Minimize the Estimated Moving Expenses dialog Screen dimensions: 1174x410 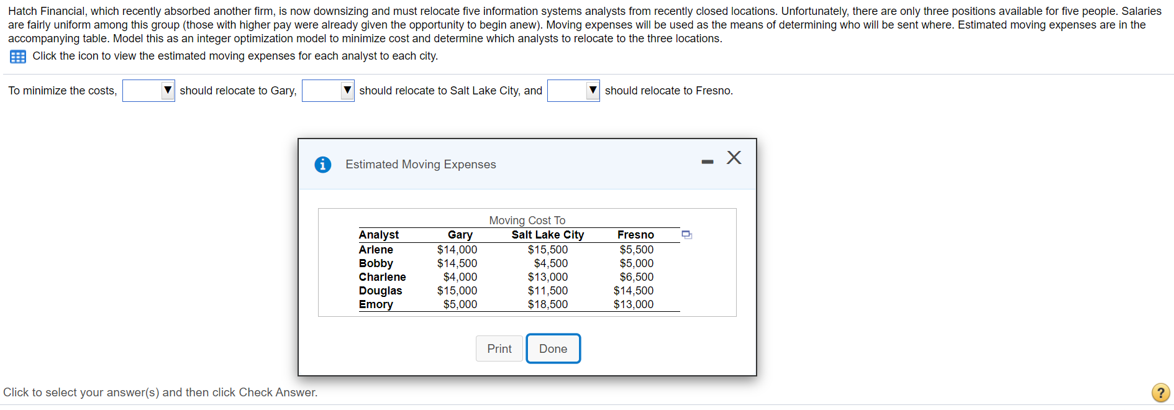tap(708, 162)
